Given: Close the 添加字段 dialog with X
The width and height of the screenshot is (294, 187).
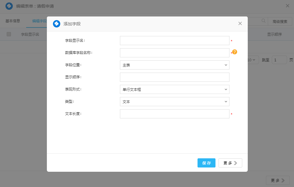Looking at the screenshot, I should pyautogui.click(x=240, y=23).
